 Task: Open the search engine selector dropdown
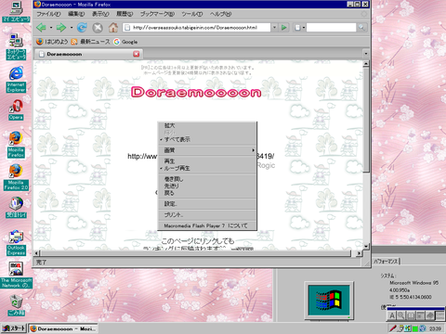pos(299,28)
